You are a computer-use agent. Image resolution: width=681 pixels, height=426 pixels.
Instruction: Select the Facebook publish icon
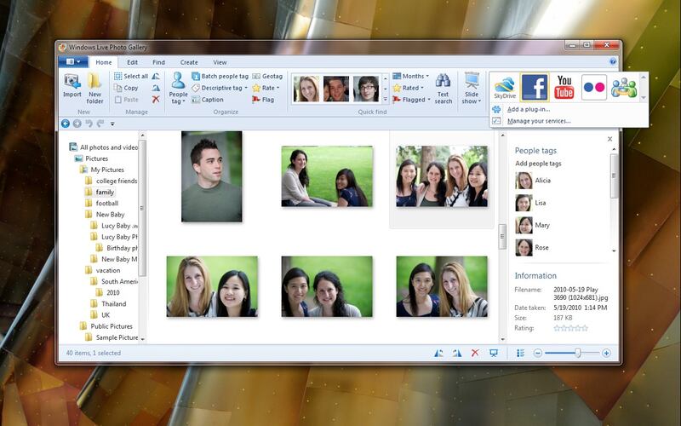pos(535,87)
